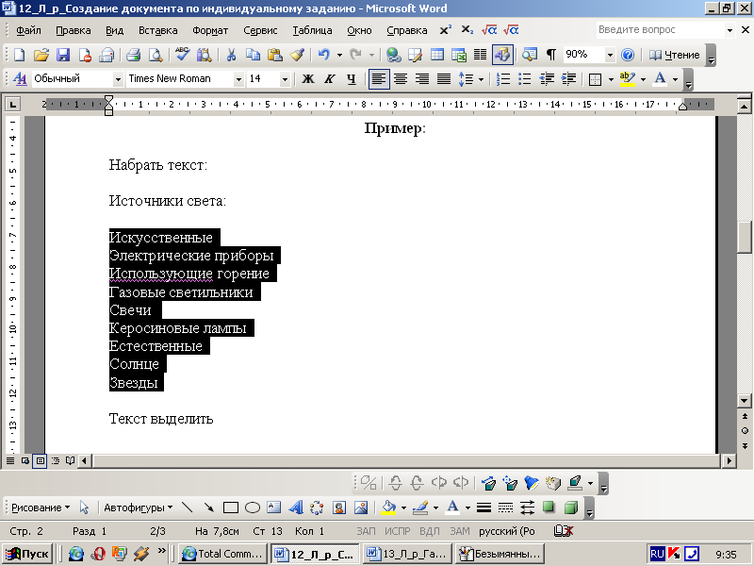754x566 pixels.
Task: Open the Правка menu
Action: 74,30
